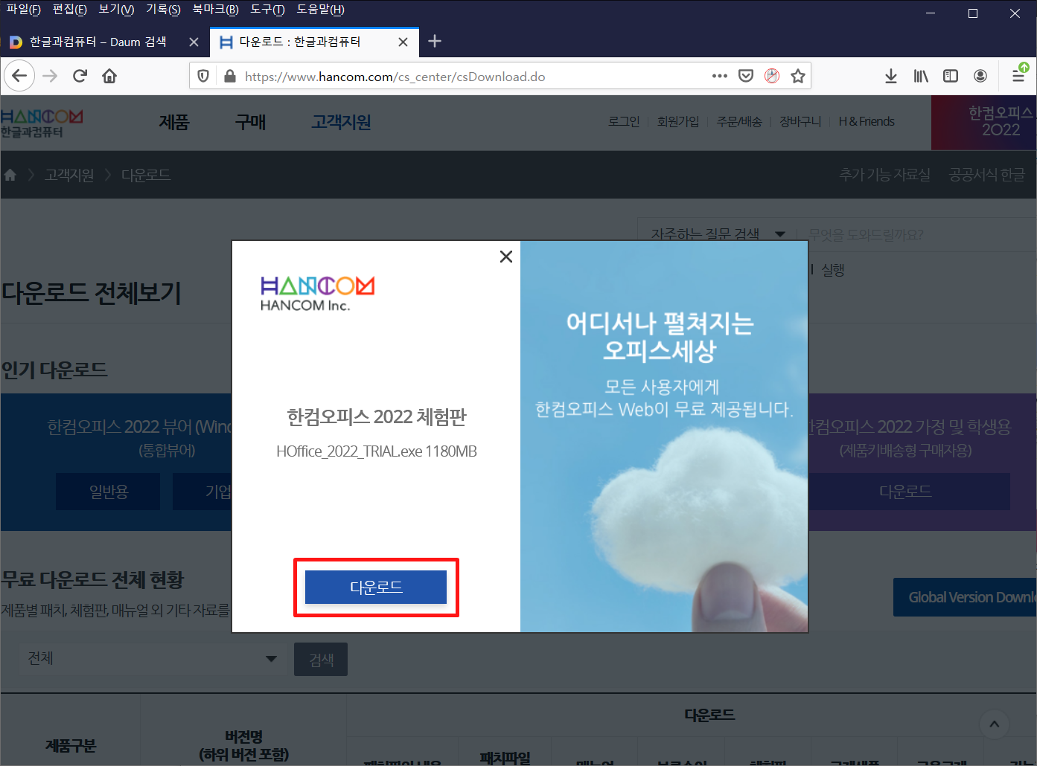
Task: Open the 파일(F) menu
Action: pyautogui.click(x=24, y=10)
